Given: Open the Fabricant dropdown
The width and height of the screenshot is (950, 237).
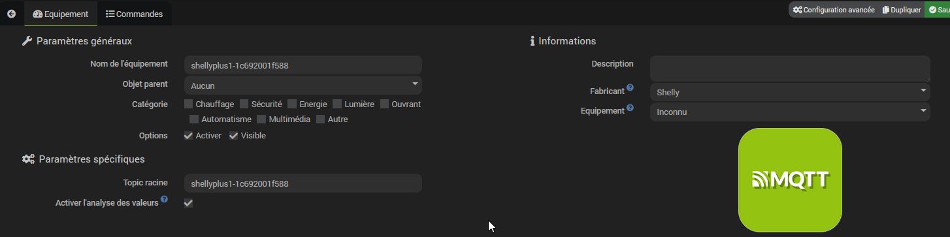Looking at the screenshot, I should pos(790,92).
